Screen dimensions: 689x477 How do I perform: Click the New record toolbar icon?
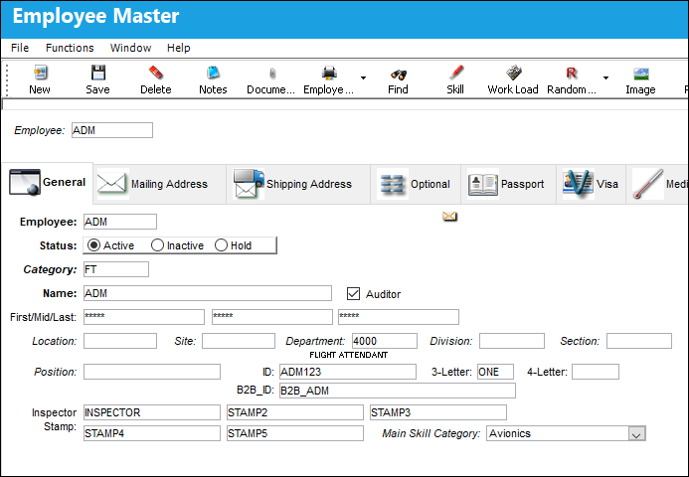tap(40, 73)
